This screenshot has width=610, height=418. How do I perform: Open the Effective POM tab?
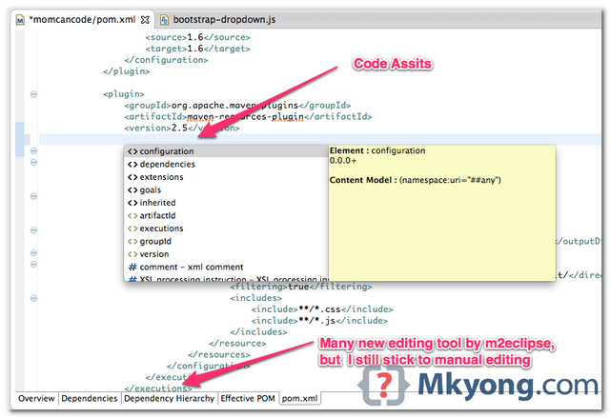coord(248,398)
